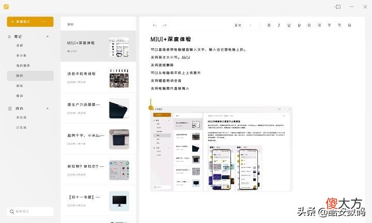Image resolution: width=372 pixels, height=223 pixels.
Task: Click the monitor thumbnail of the 双十一专题 note
Action: pos(119,201)
